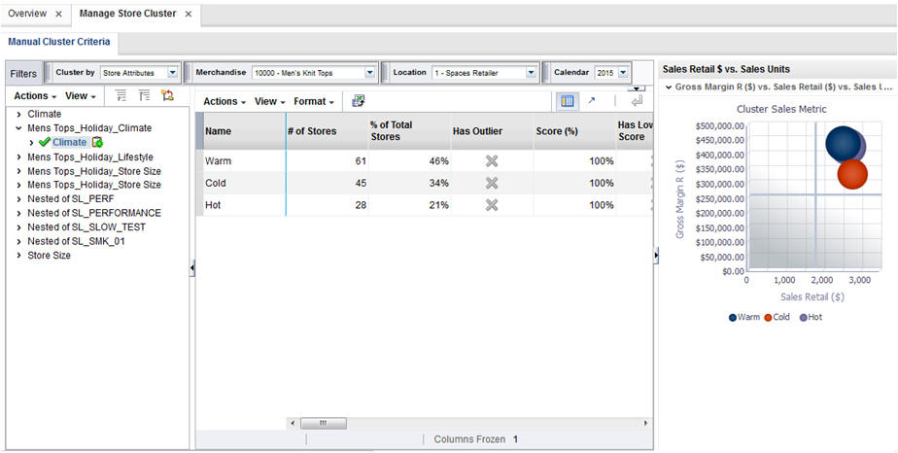This screenshot has width=898, height=453.
Task: Click the toolbar overflow arrow above table toolbar
Action: pyautogui.click(x=637, y=88)
